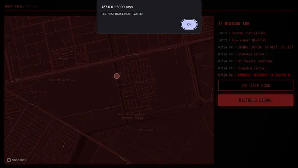Click the 'No threats detected' log line
Image resolution: width=298 pixels, height=168 pixels.
pyautogui.click(x=246, y=61)
